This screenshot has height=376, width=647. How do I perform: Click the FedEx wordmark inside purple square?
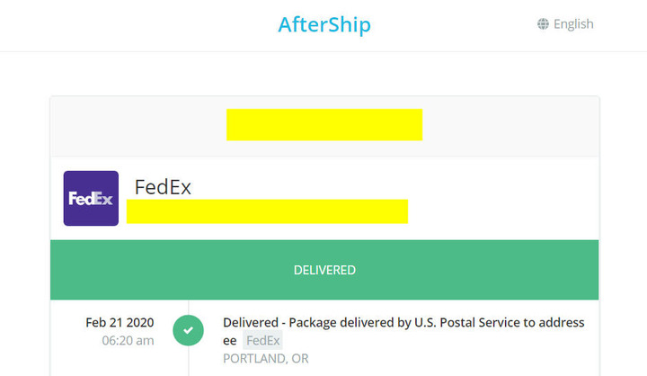[91, 199]
